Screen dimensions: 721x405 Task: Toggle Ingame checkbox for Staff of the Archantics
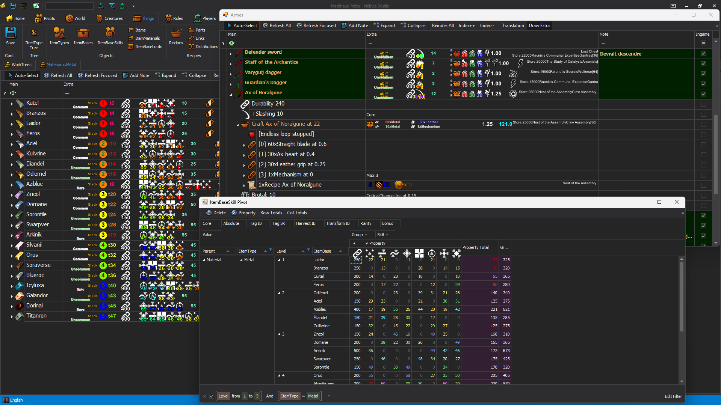(703, 64)
